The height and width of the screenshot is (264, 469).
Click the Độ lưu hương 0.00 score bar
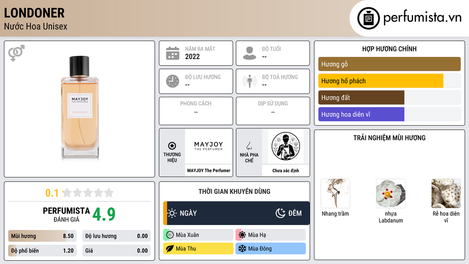[x=116, y=236]
